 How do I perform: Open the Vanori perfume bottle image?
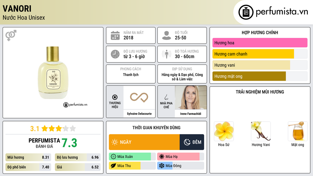tap(53, 73)
